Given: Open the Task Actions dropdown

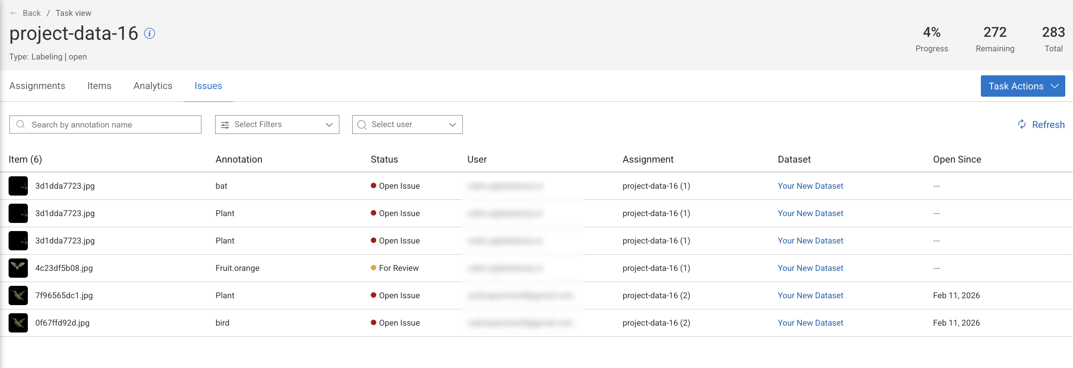Looking at the screenshot, I should tap(1023, 86).
